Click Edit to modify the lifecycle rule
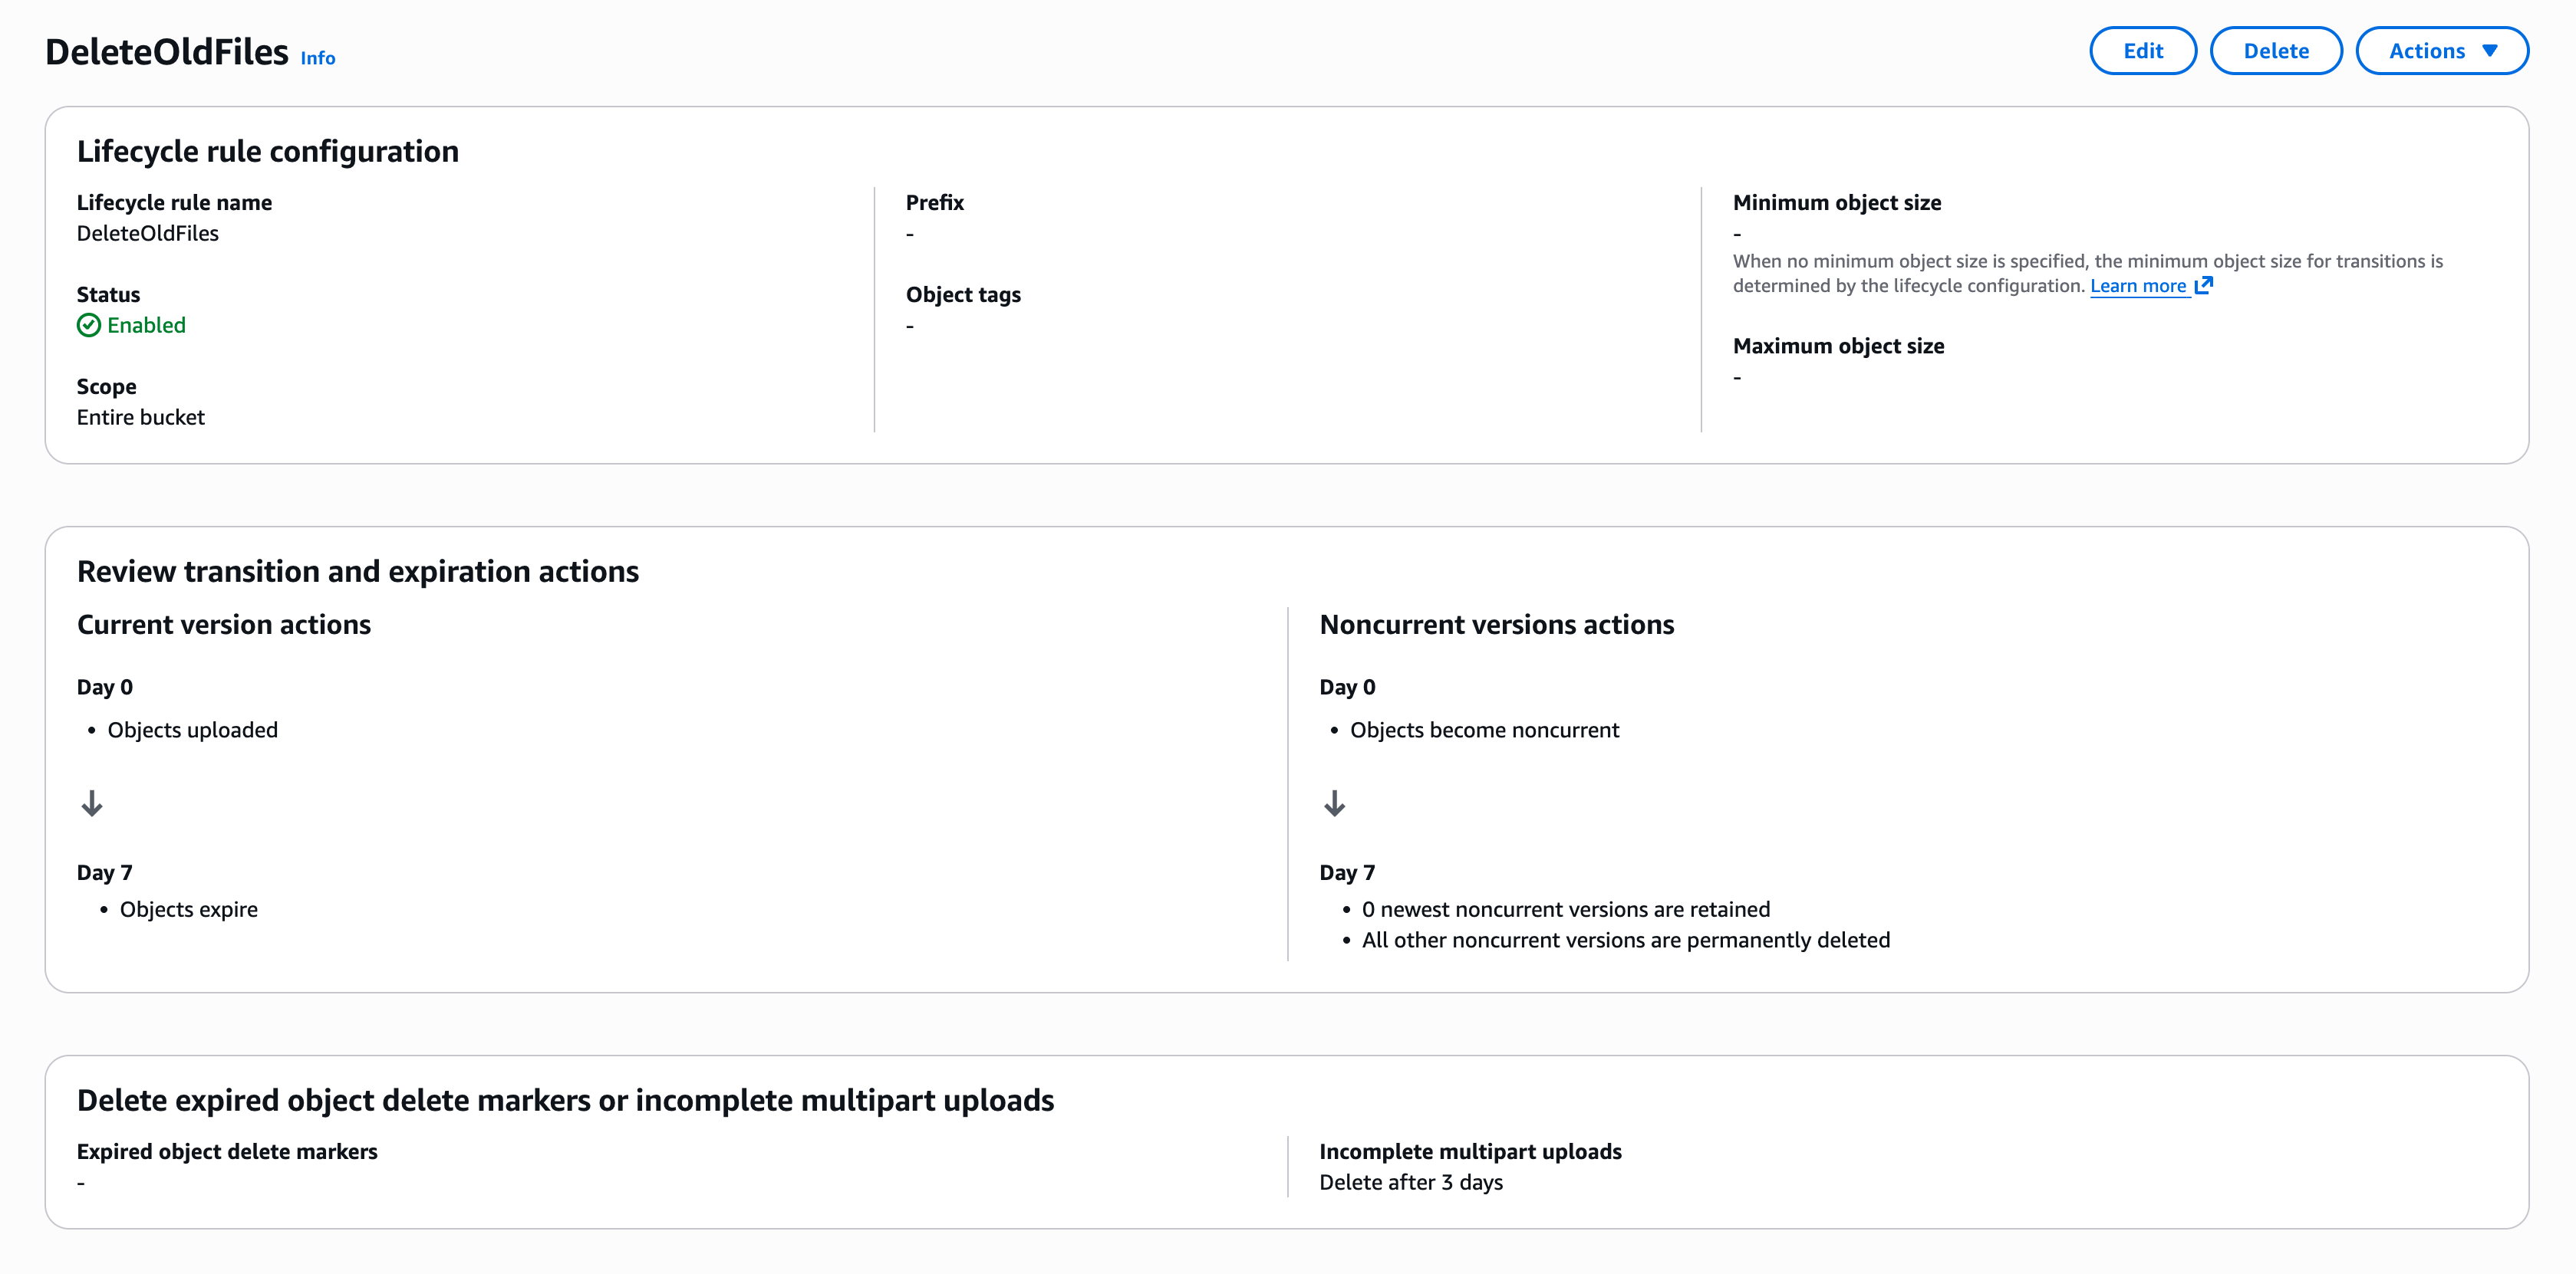2576x1274 pixels. tap(2143, 50)
